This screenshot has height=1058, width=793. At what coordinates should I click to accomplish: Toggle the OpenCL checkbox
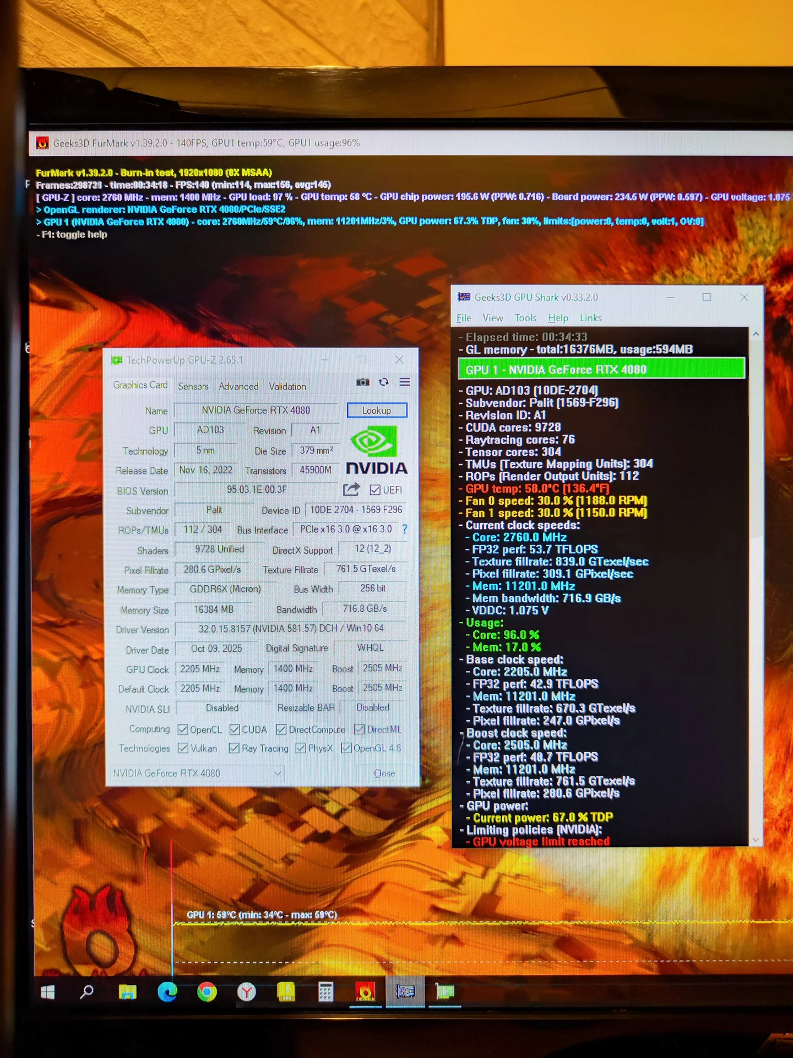[x=183, y=730]
